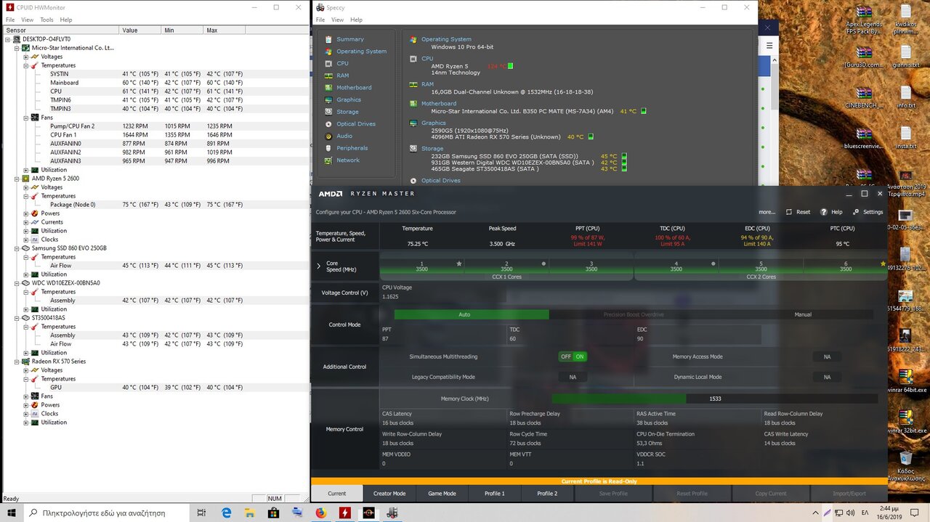Open the info.txt desktop file

[x=905, y=97]
